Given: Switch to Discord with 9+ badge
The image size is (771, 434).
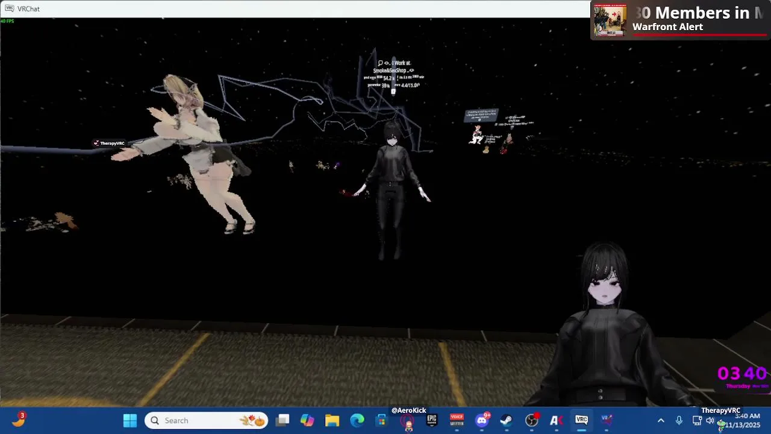Looking at the screenshot, I should pos(482,420).
